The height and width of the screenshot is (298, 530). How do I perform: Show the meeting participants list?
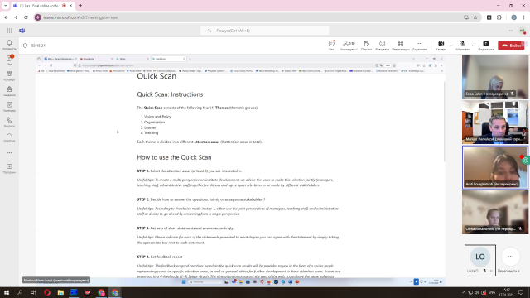click(x=349, y=46)
